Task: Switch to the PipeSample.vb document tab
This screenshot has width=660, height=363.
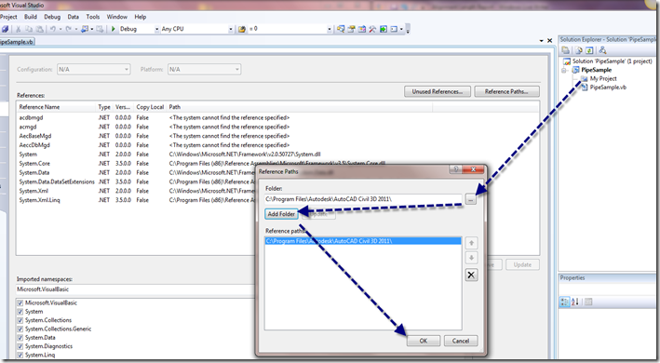Action: [17, 42]
